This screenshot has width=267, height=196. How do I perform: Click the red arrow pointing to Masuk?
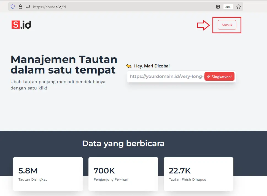pyautogui.click(x=203, y=25)
